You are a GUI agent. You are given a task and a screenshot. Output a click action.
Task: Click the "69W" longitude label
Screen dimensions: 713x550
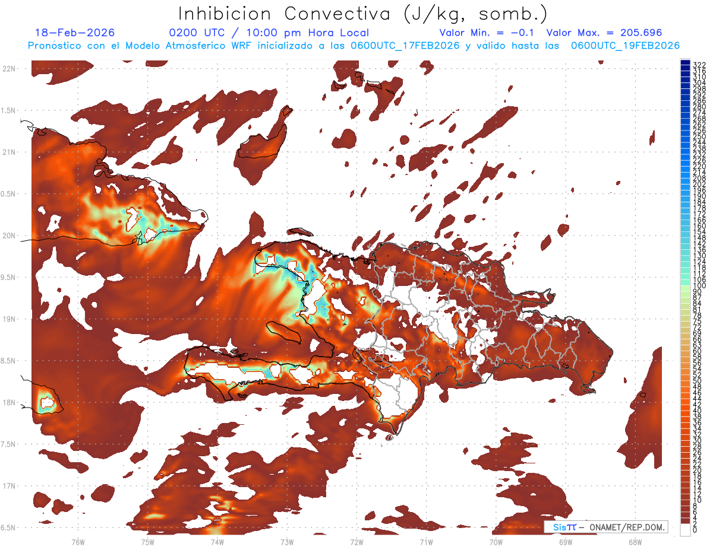(566, 542)
